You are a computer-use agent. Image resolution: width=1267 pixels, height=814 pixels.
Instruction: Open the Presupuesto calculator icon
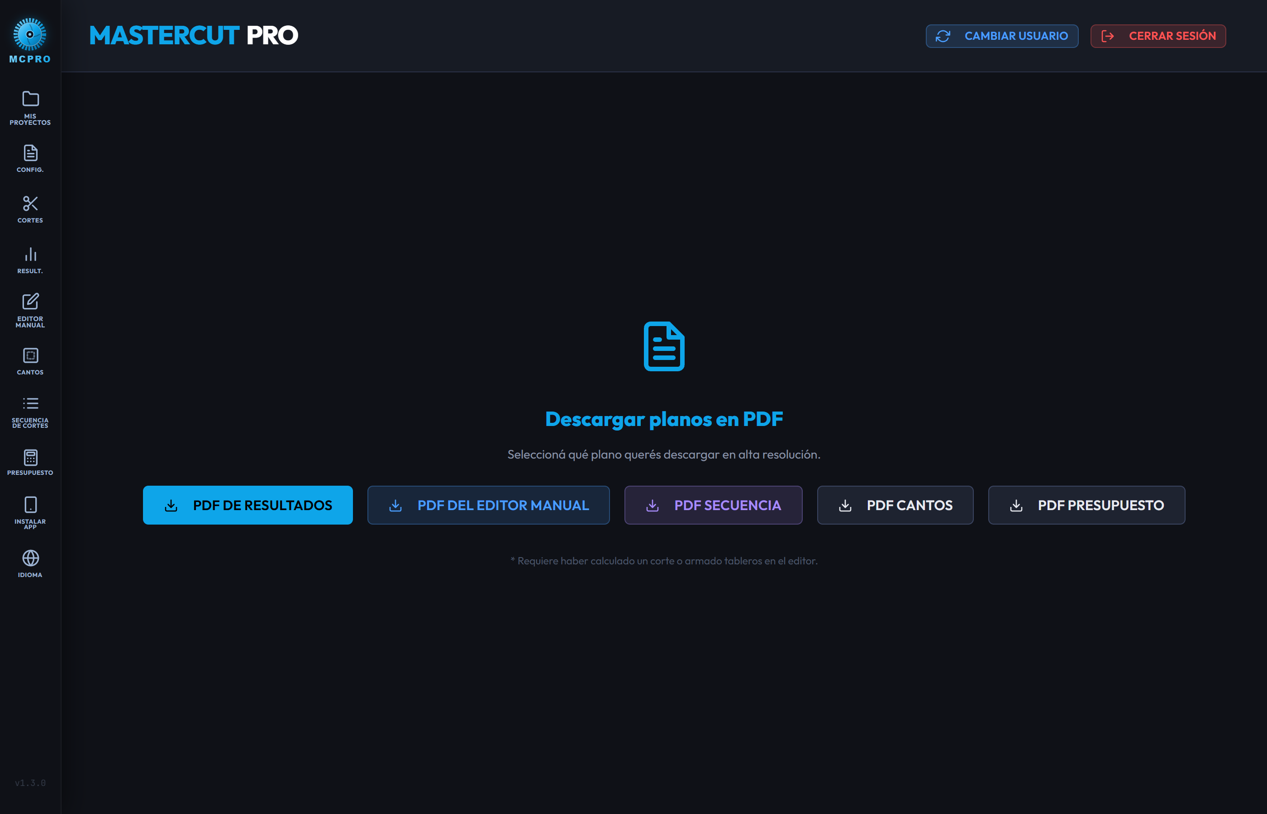(30, 457)
